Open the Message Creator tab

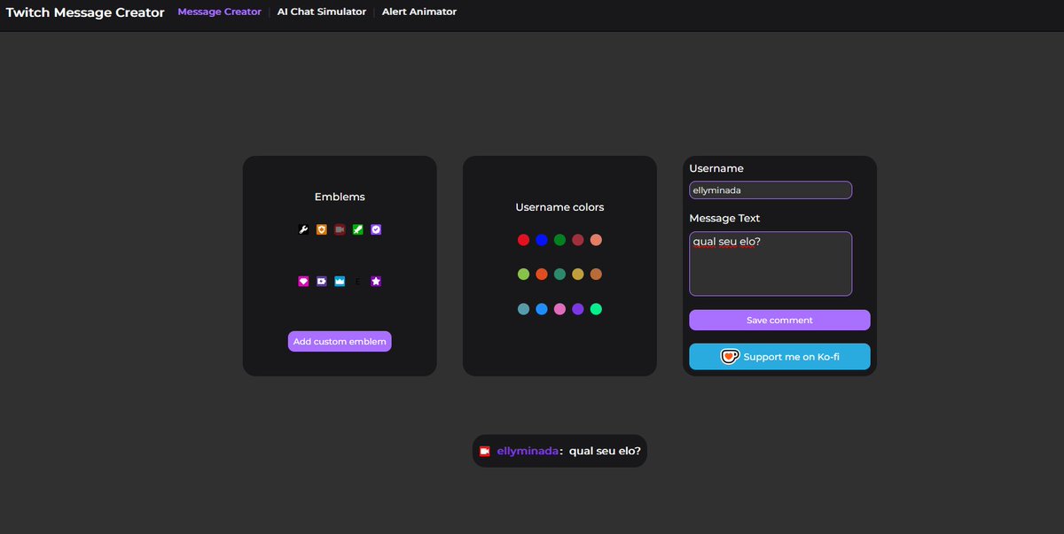(x=219, y=12)
